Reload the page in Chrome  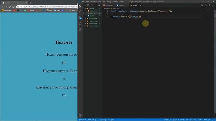pos(10,7)
